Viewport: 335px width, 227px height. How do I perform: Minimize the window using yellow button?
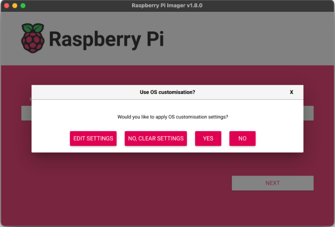pos(15,5)
